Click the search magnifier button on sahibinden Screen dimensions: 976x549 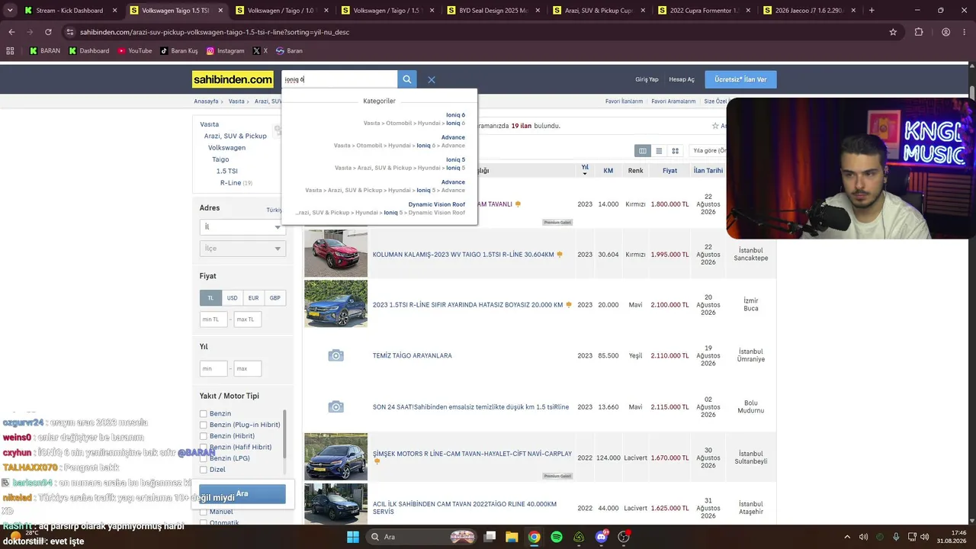point(407,79)
